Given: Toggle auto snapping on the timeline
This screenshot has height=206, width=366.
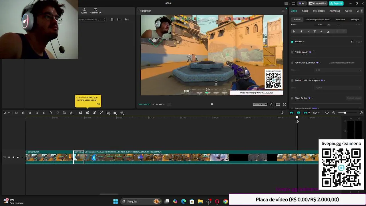Looking at the screenshot, I should 299,113.
